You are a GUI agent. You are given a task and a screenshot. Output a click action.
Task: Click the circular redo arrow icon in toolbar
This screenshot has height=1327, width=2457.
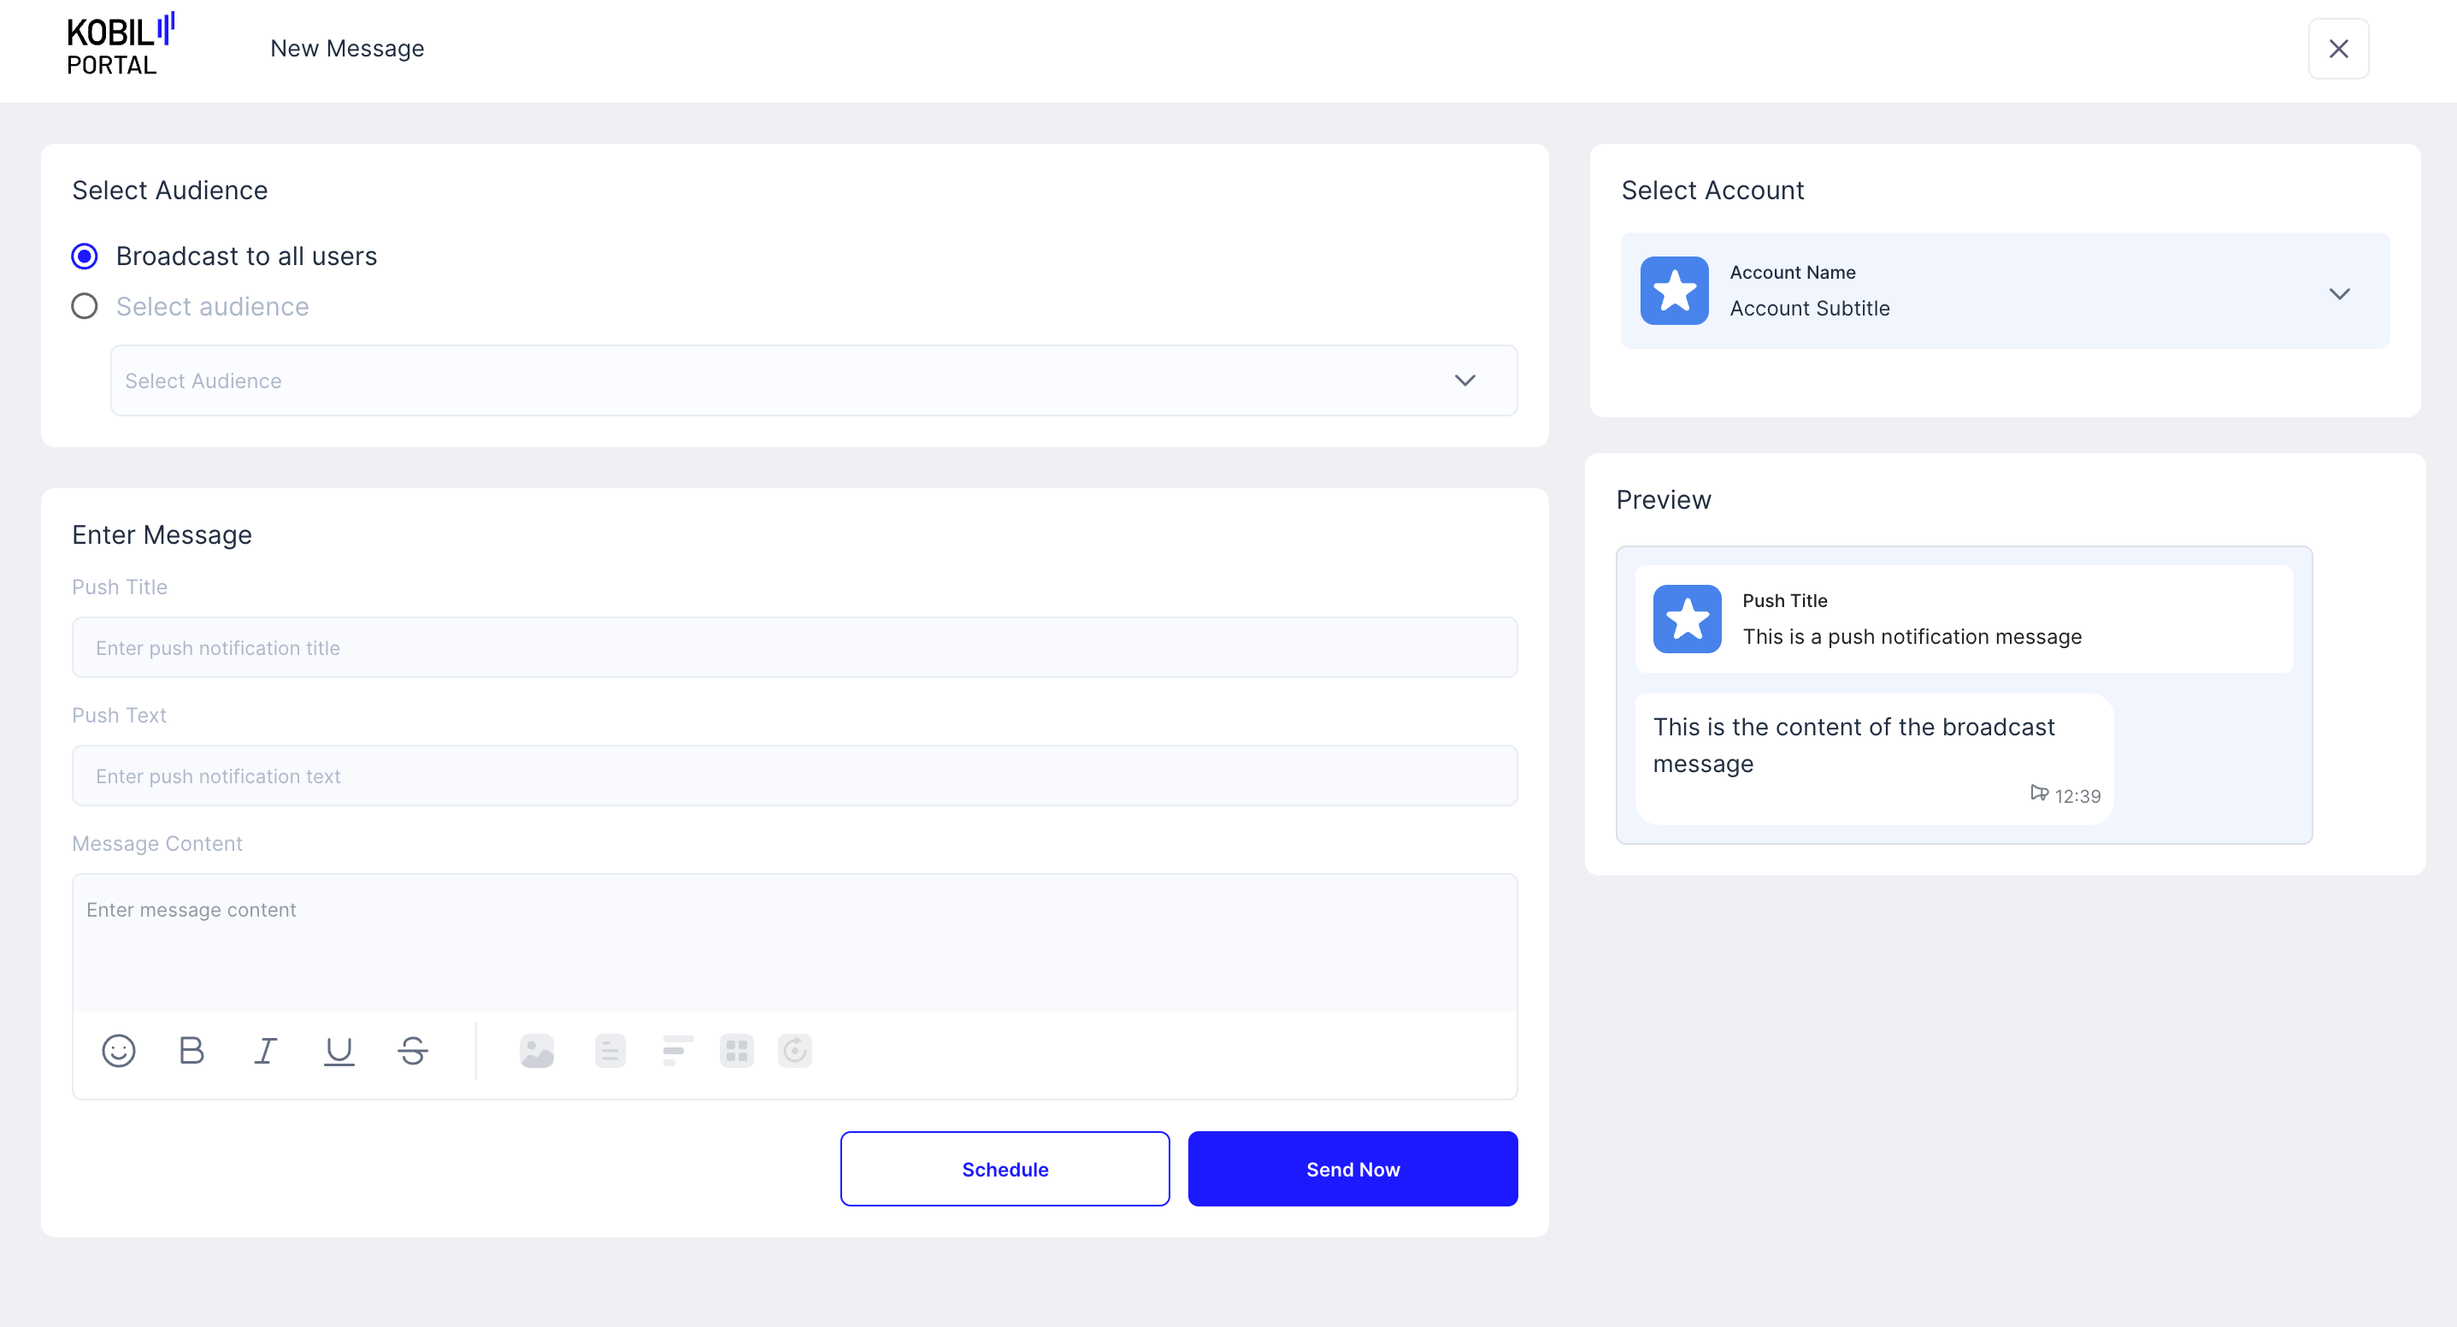pyautogui.click(x=794, y=1050)
